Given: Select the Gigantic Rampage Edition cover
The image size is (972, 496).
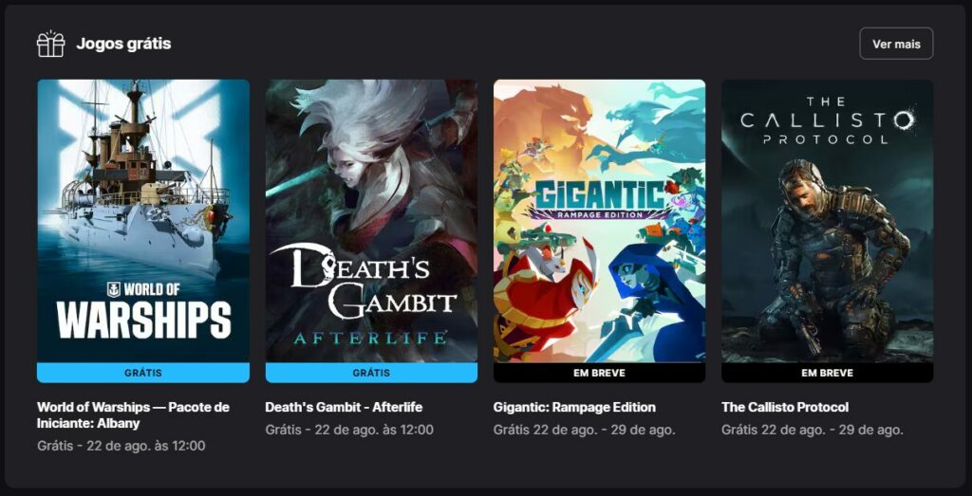Looking at the screenshot, I should [x=600, y=220].
